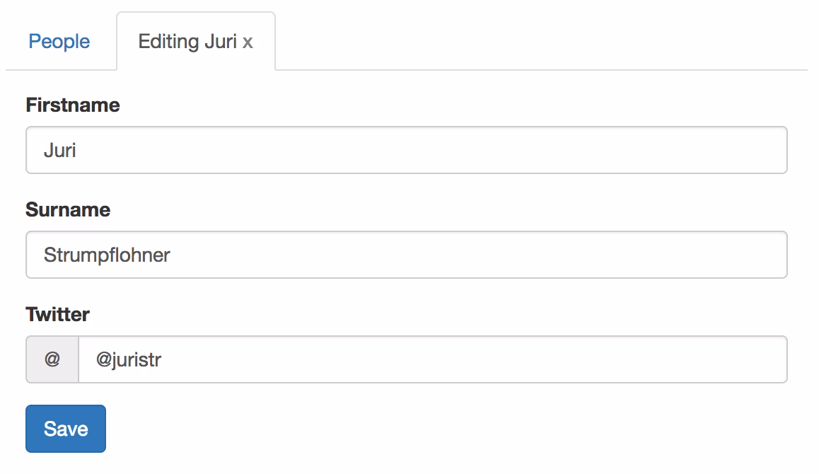
Task: Close the Editing Juri tab
Action: click(248, 42)
